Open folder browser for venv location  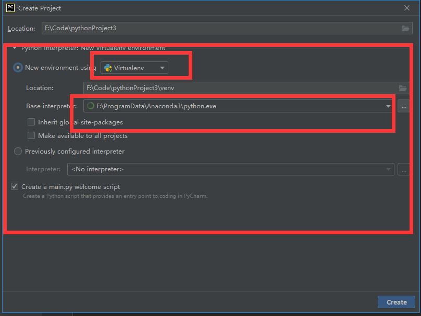[x=402, y=88]
